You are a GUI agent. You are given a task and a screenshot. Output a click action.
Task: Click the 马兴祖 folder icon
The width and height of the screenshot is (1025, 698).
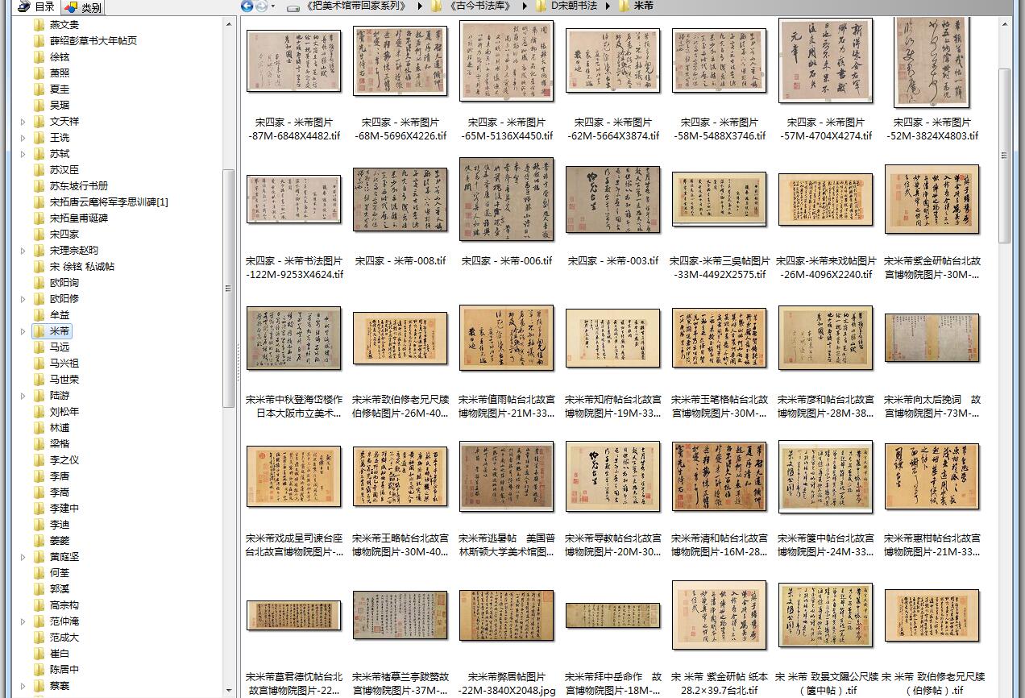pyautogui.click(x=39, y=363)
